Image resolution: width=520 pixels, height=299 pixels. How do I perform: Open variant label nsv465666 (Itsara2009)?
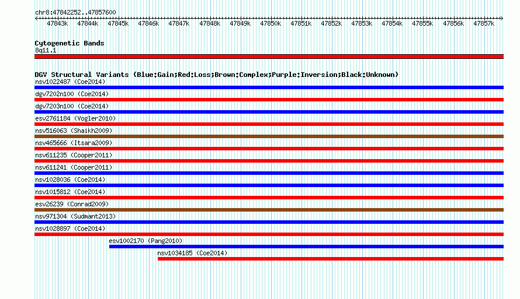click(x=74, y=143)
